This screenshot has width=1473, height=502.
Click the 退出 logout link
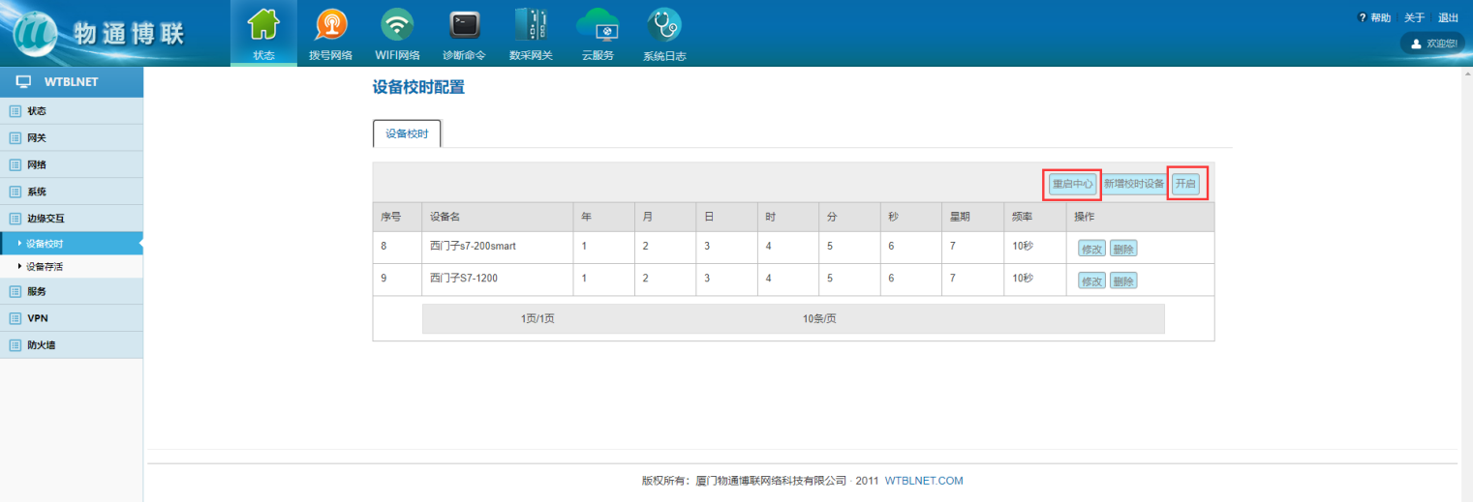(x=1448, y=17)
